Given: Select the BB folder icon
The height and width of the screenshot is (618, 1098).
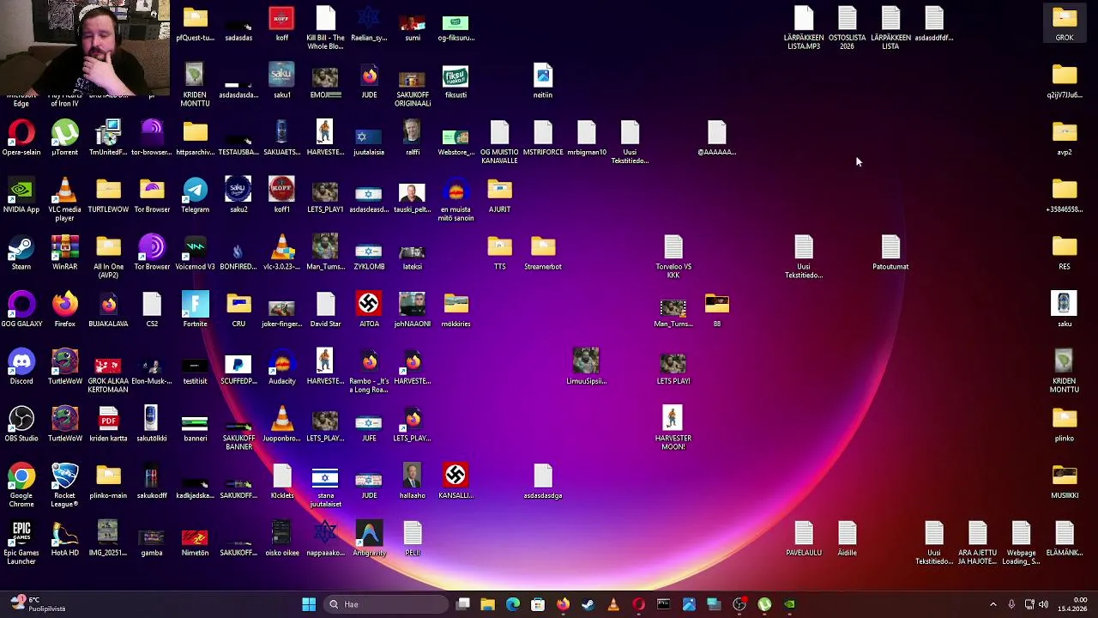Looking at the screenshot, I should point(717,309).
